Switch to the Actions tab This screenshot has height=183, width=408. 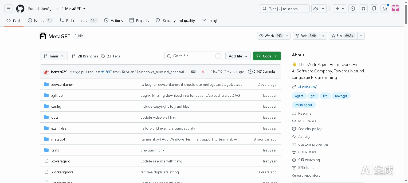pyautogui.click(x=113, y=21)
